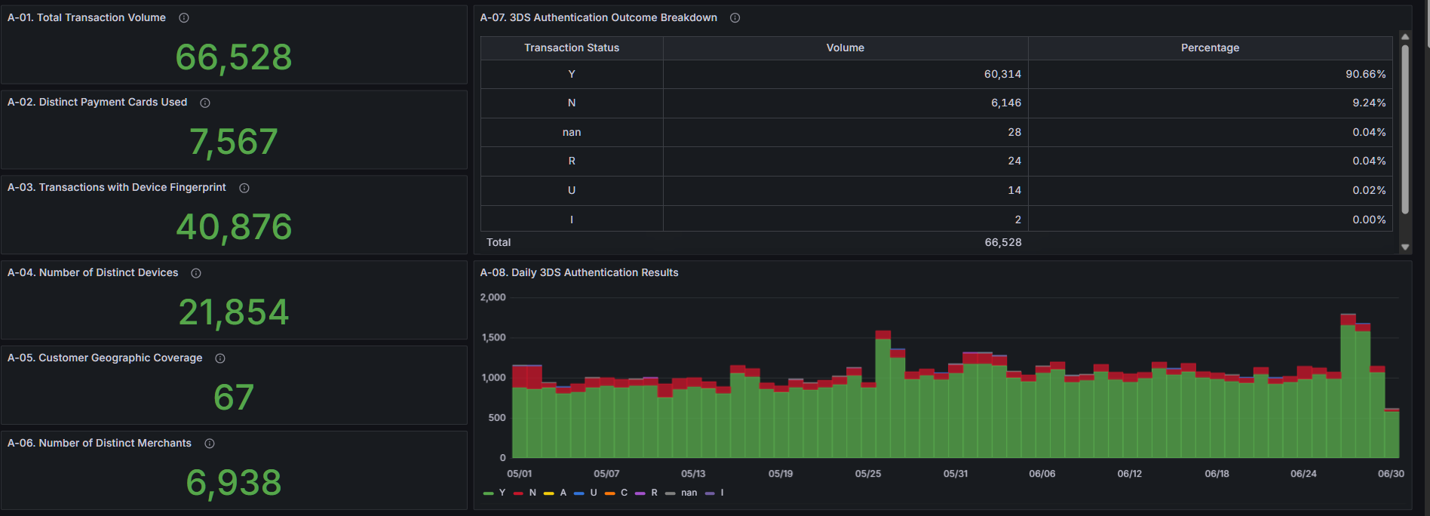Click info icon for Customer Geographic Coverage

tap(220, 358)
